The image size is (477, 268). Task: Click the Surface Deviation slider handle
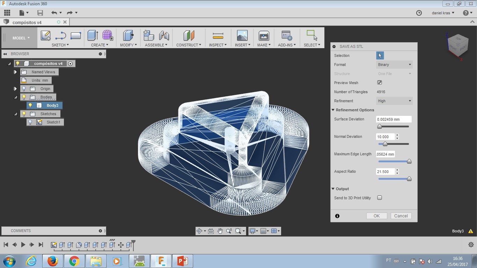coord(380,127)
